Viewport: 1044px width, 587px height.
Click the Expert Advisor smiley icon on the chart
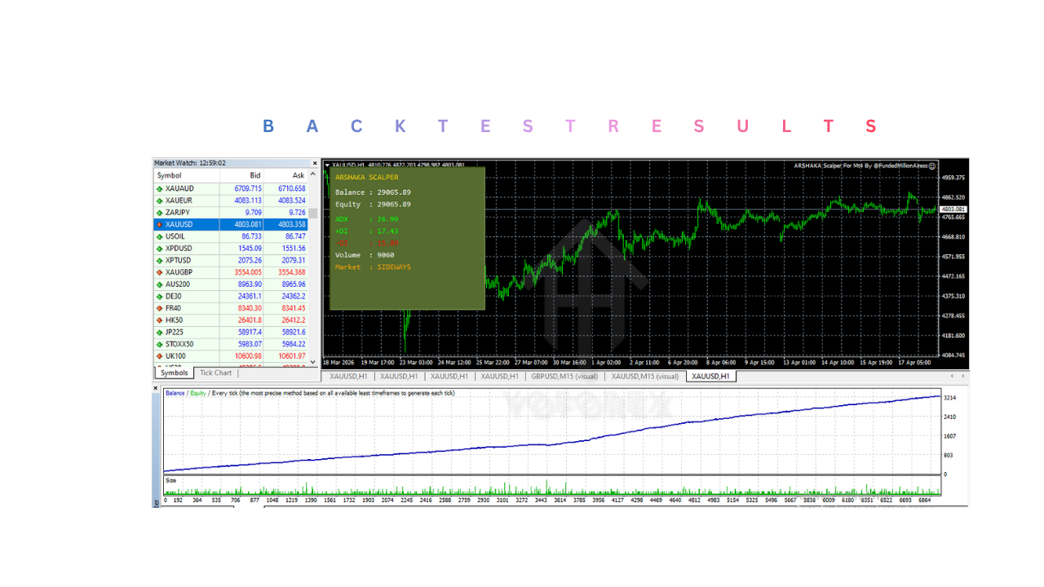(931, 165)
